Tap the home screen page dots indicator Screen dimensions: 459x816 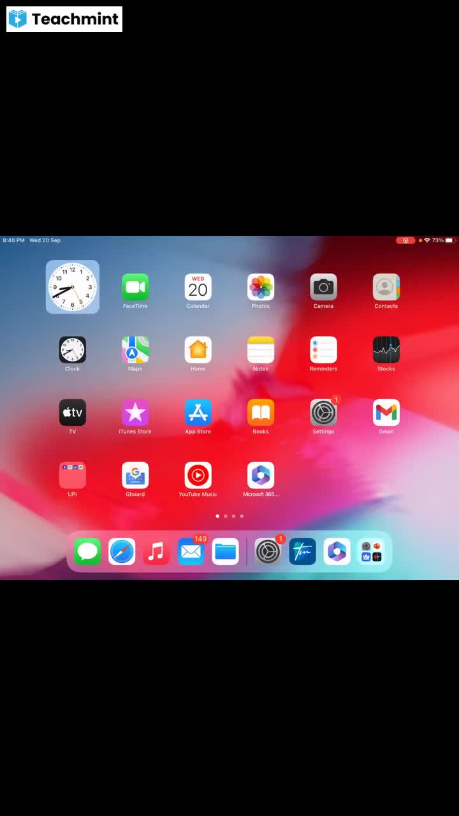(x=229, y=516)
